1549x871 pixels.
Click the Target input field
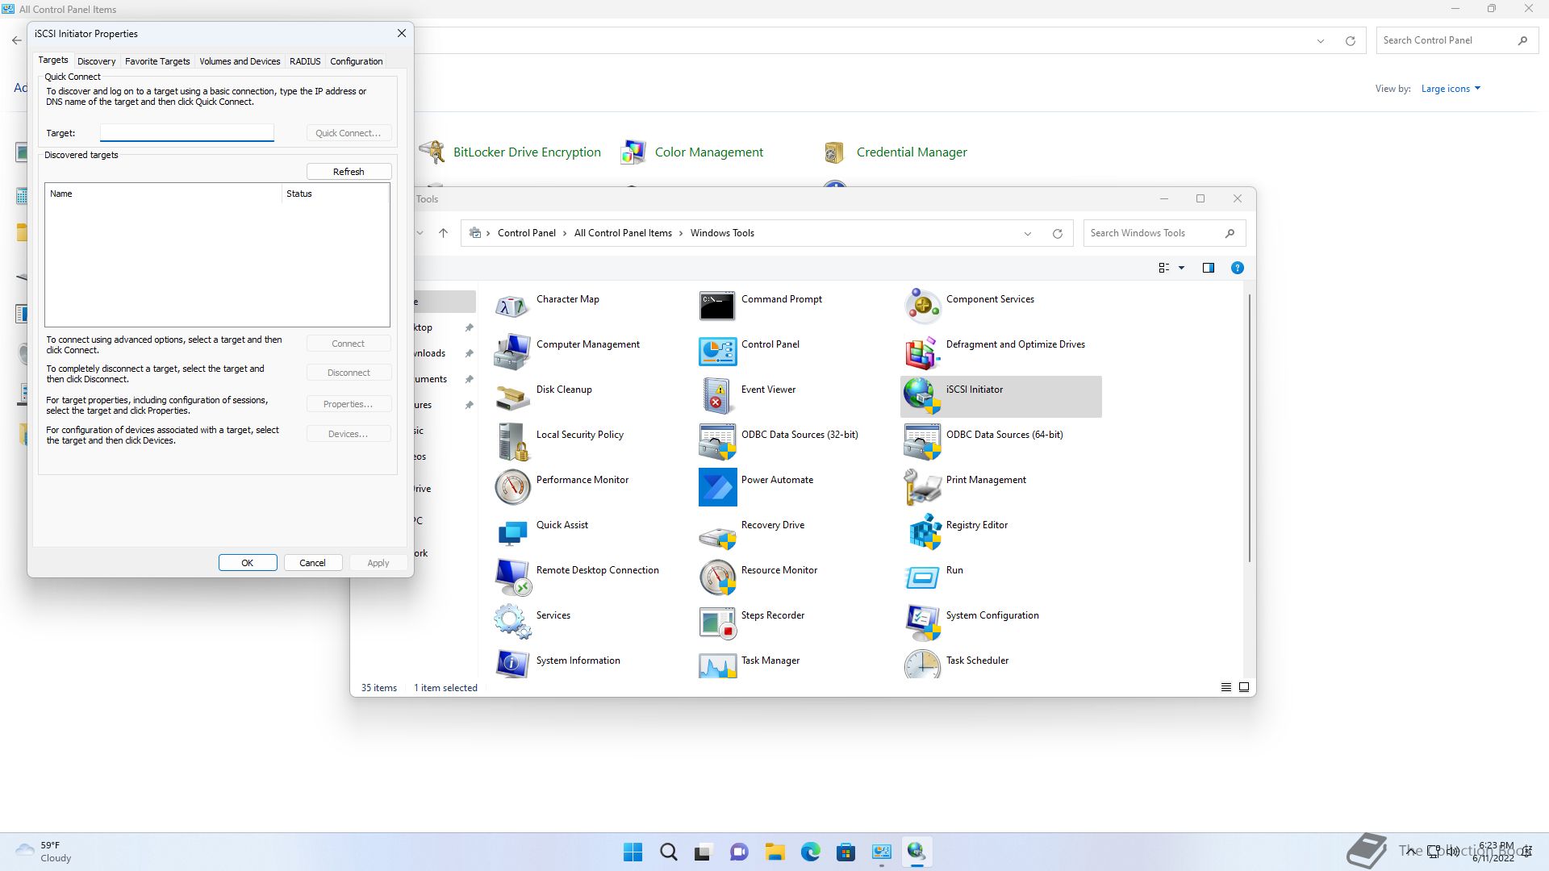point(187,133)
